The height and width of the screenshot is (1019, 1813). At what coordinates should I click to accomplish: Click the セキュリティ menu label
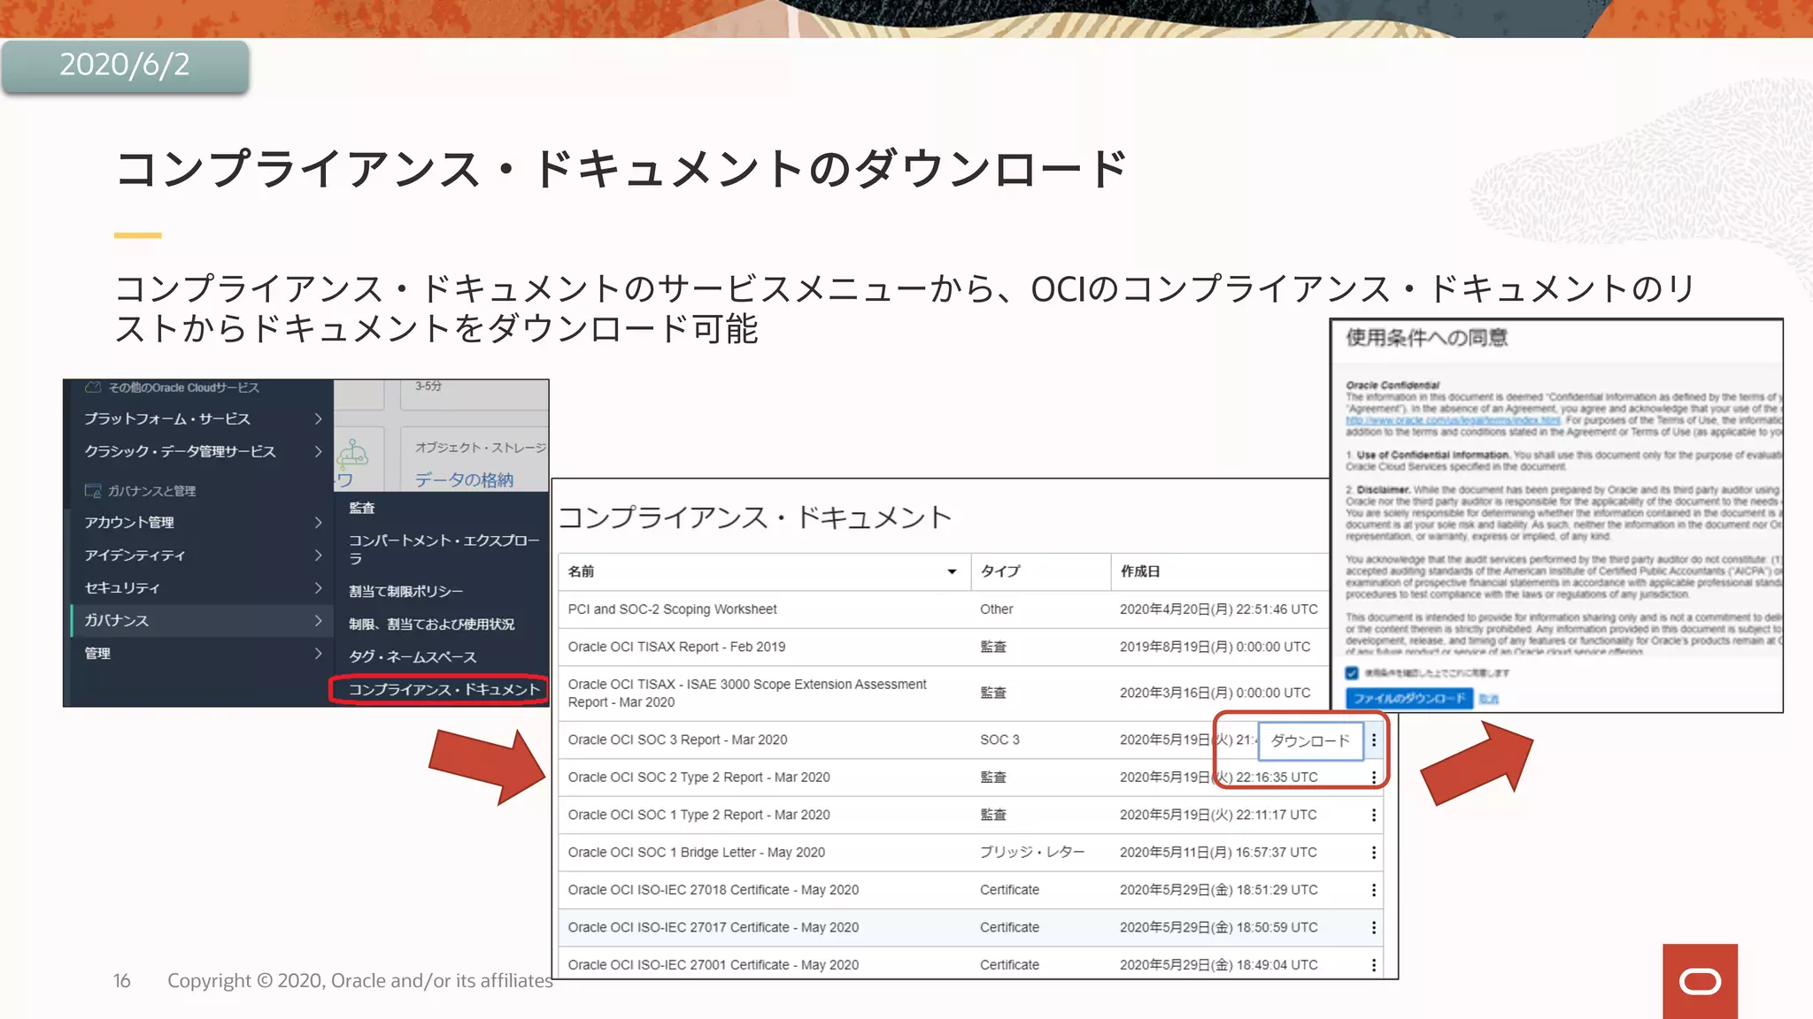click(x=122, y=587)
